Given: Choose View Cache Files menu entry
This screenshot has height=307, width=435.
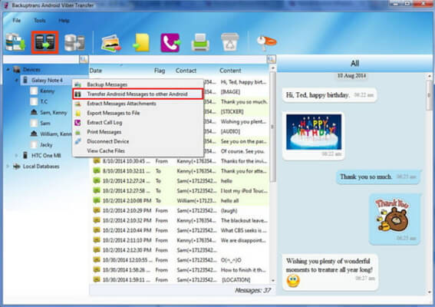Looking at the screenshot, I should coord(138,150).
